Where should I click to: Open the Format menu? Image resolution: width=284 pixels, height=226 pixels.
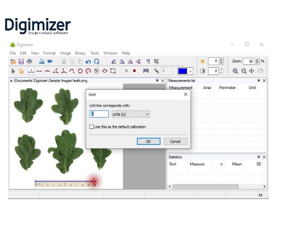point(49,53)
